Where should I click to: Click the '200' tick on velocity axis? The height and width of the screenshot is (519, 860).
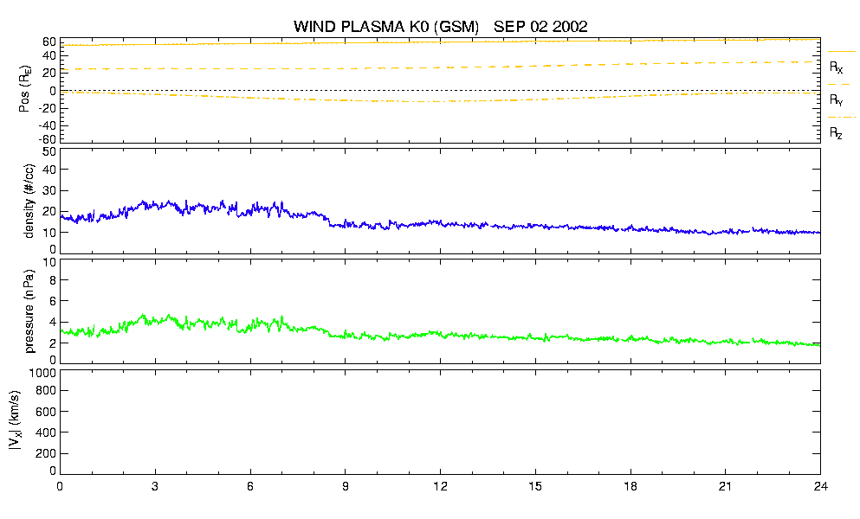click(x=46, y=454)
